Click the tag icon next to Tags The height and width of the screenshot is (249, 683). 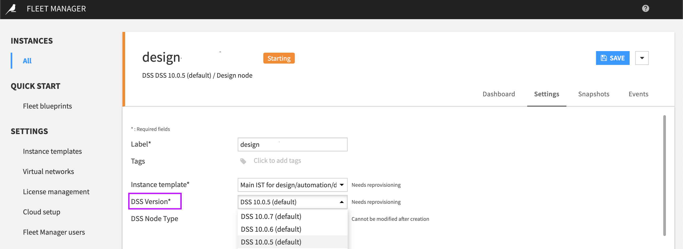[243, 161]
